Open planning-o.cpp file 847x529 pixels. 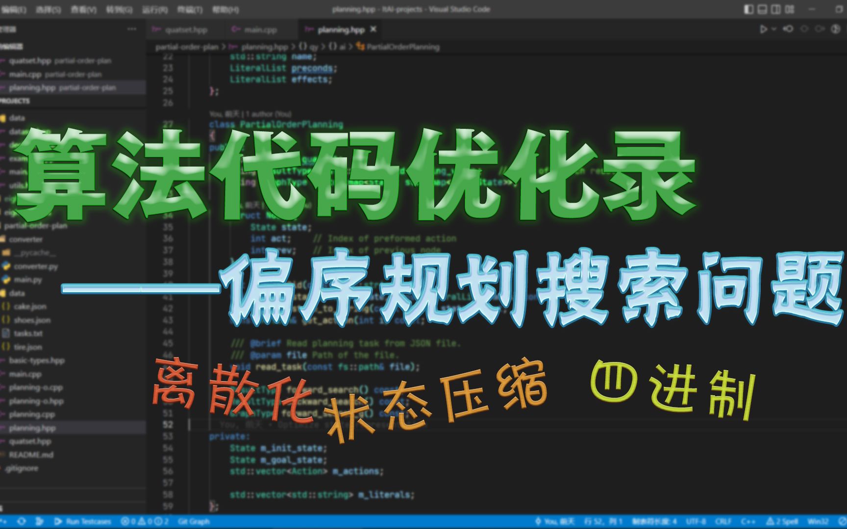[x=74, y=387]
